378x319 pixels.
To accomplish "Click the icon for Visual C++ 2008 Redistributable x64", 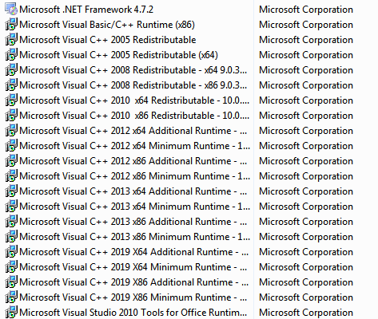I will pos(11,69).
